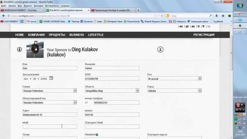Open Уменьшить фото bookmark

point(198,22)
